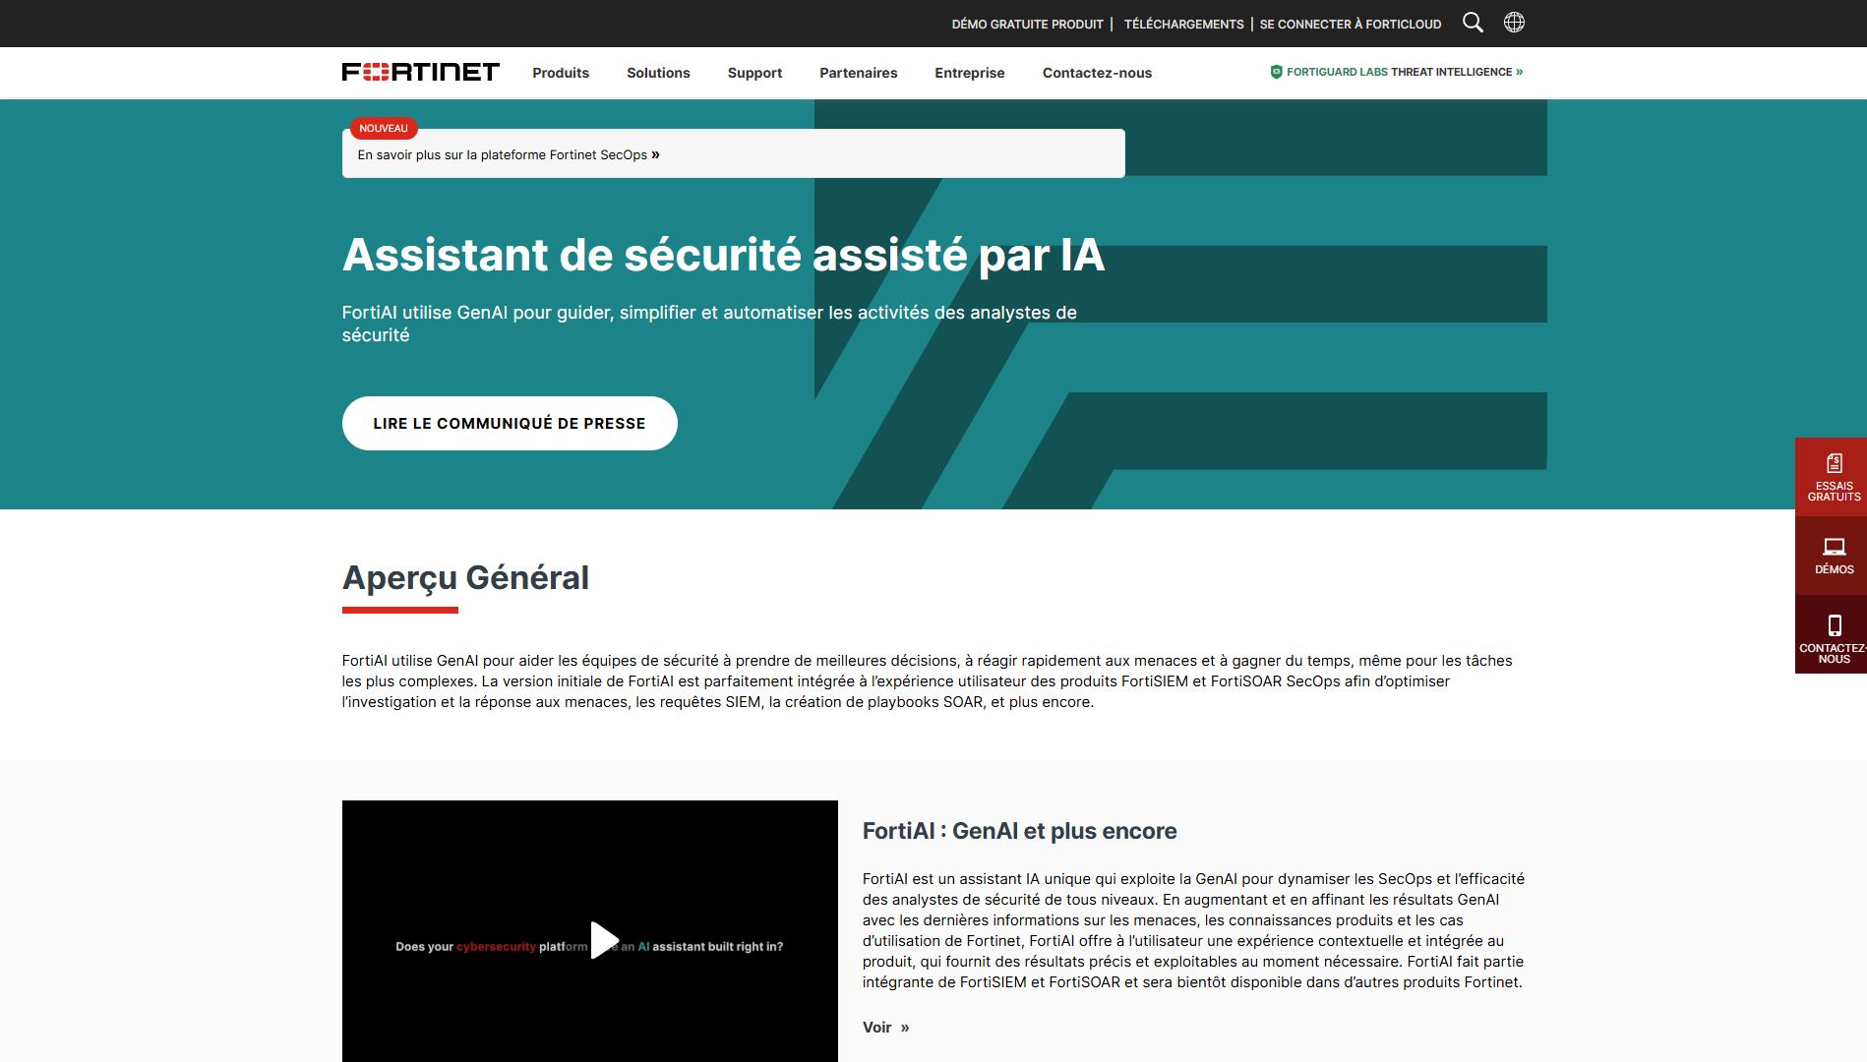Go to Téléchargements in the top bar
The image size is (1867, 1062).
click(1183, 24)
